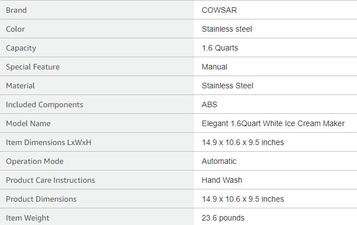Select the COWSAR brand value
This screenshot has height=225, width=357.
(x=219, y=10)
